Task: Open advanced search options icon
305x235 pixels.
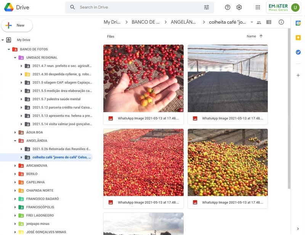Action: point(206,7)
